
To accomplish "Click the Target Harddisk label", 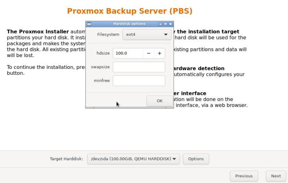I will click(x=66, y=159).
